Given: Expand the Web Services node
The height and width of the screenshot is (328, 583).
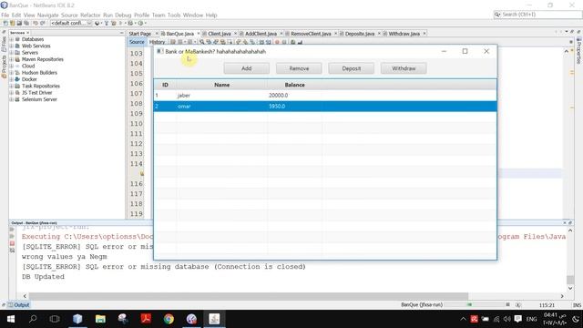Looking at the screenshot, I should click(x=11, y=46).
